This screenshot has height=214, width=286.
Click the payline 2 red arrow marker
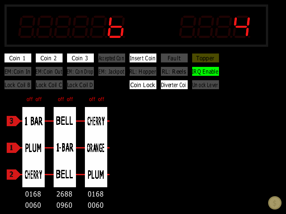point(13,174)
